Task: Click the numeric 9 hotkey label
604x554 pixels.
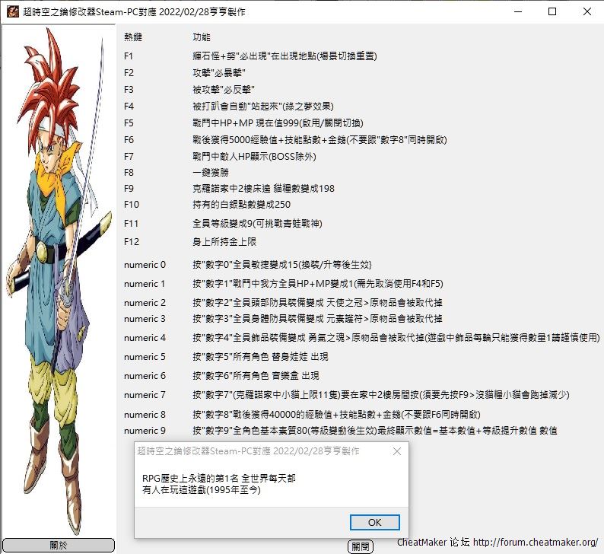Action: click(x=145, y=431)
